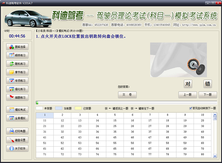Open 错题练习 wrong-question practice
Image resolution: width=222 pixels, height=163 pixels.
(x=17, y=97)
